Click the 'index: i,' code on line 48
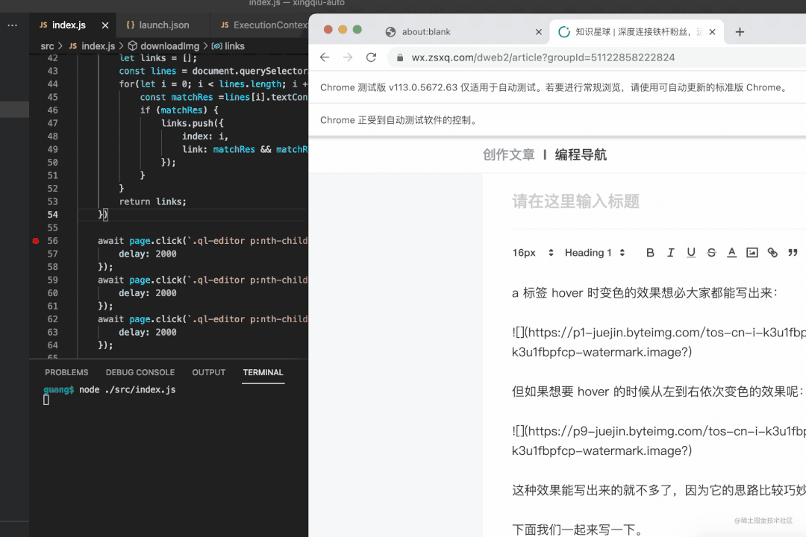Image resolution: width=806 pixels, height=537 pixels. point(205,136)
